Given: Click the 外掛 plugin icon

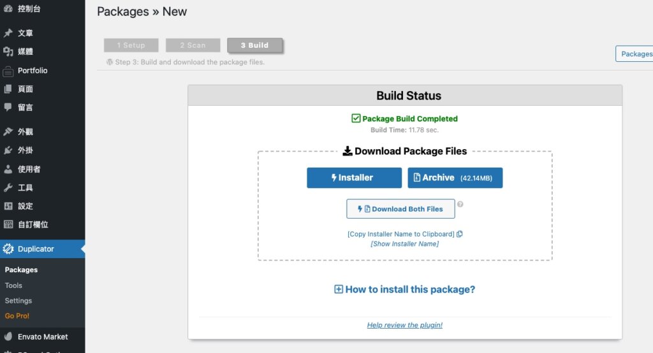Looking at the screenshot, I should click(8, 150).
